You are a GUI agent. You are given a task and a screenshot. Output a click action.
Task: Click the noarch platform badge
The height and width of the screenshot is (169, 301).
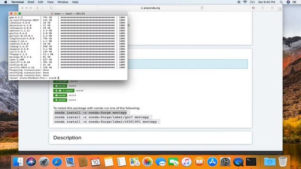point(64,91)
